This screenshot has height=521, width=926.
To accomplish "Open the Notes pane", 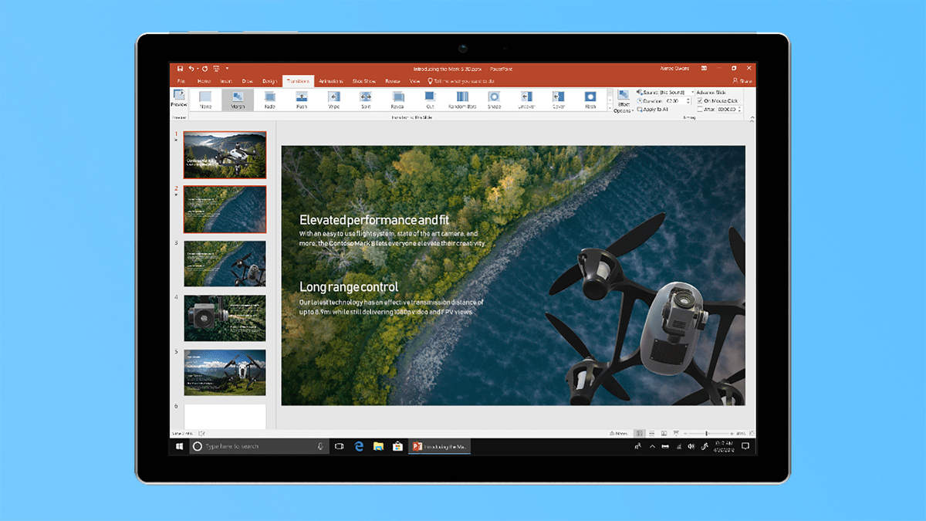I will click(x=619, y=433).
